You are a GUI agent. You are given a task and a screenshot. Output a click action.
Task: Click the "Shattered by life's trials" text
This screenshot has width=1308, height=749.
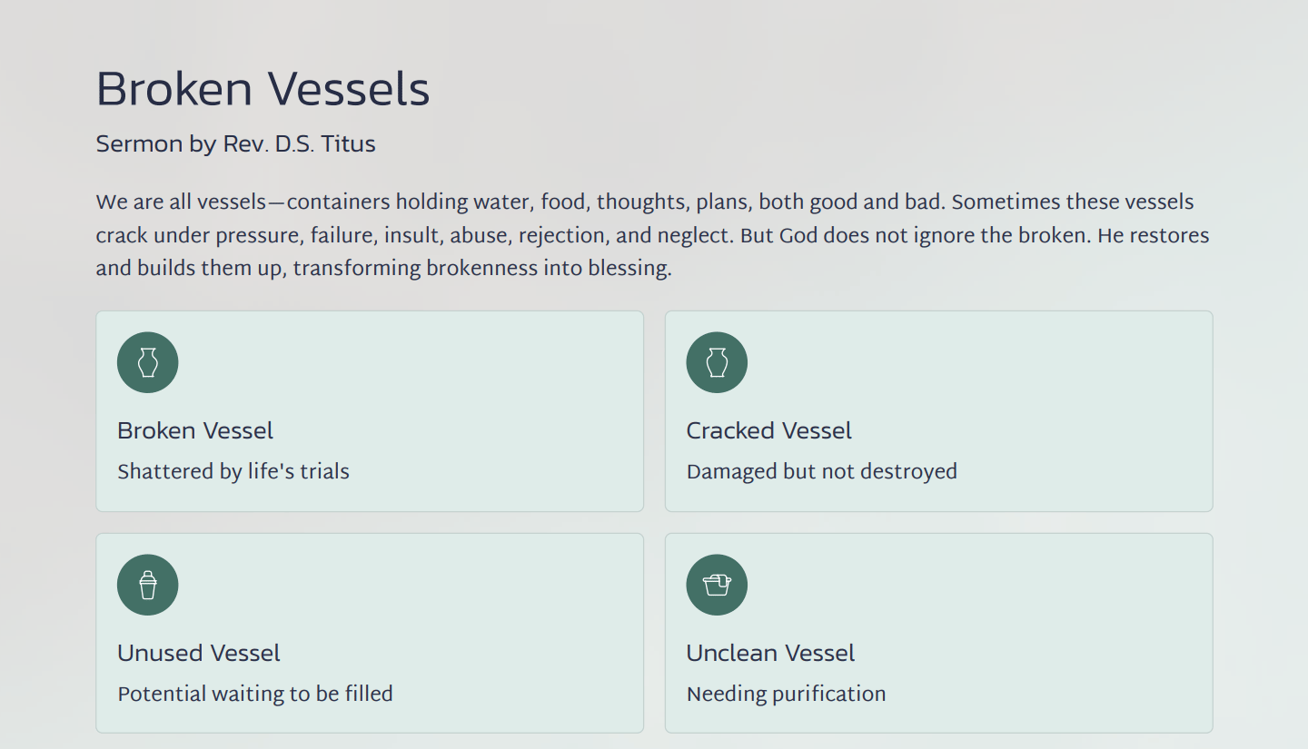(x=233, y=471)
